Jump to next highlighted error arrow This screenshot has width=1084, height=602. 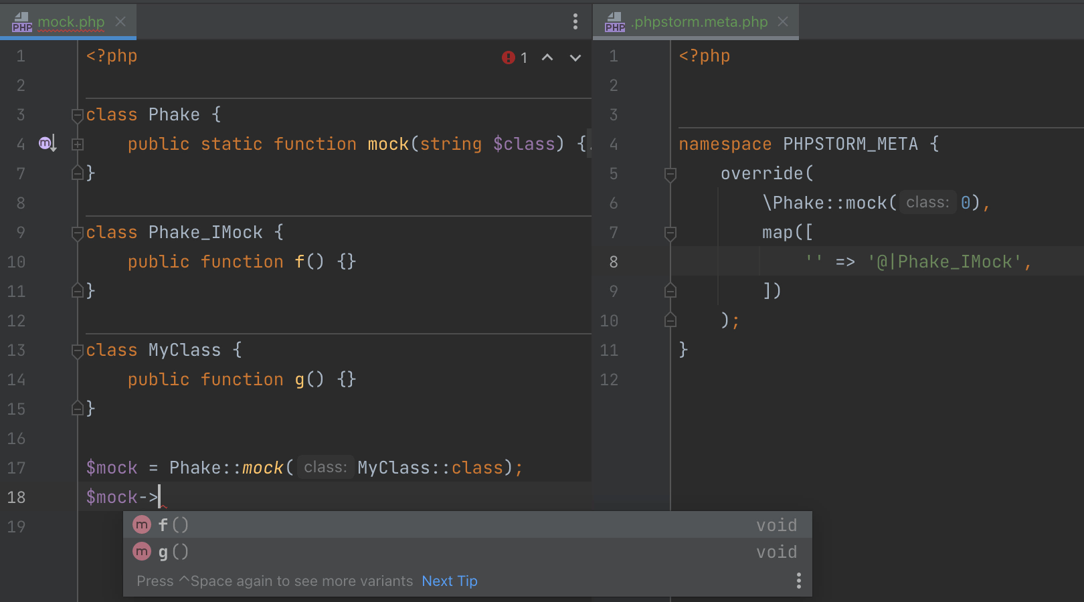[x=575, y=58]
